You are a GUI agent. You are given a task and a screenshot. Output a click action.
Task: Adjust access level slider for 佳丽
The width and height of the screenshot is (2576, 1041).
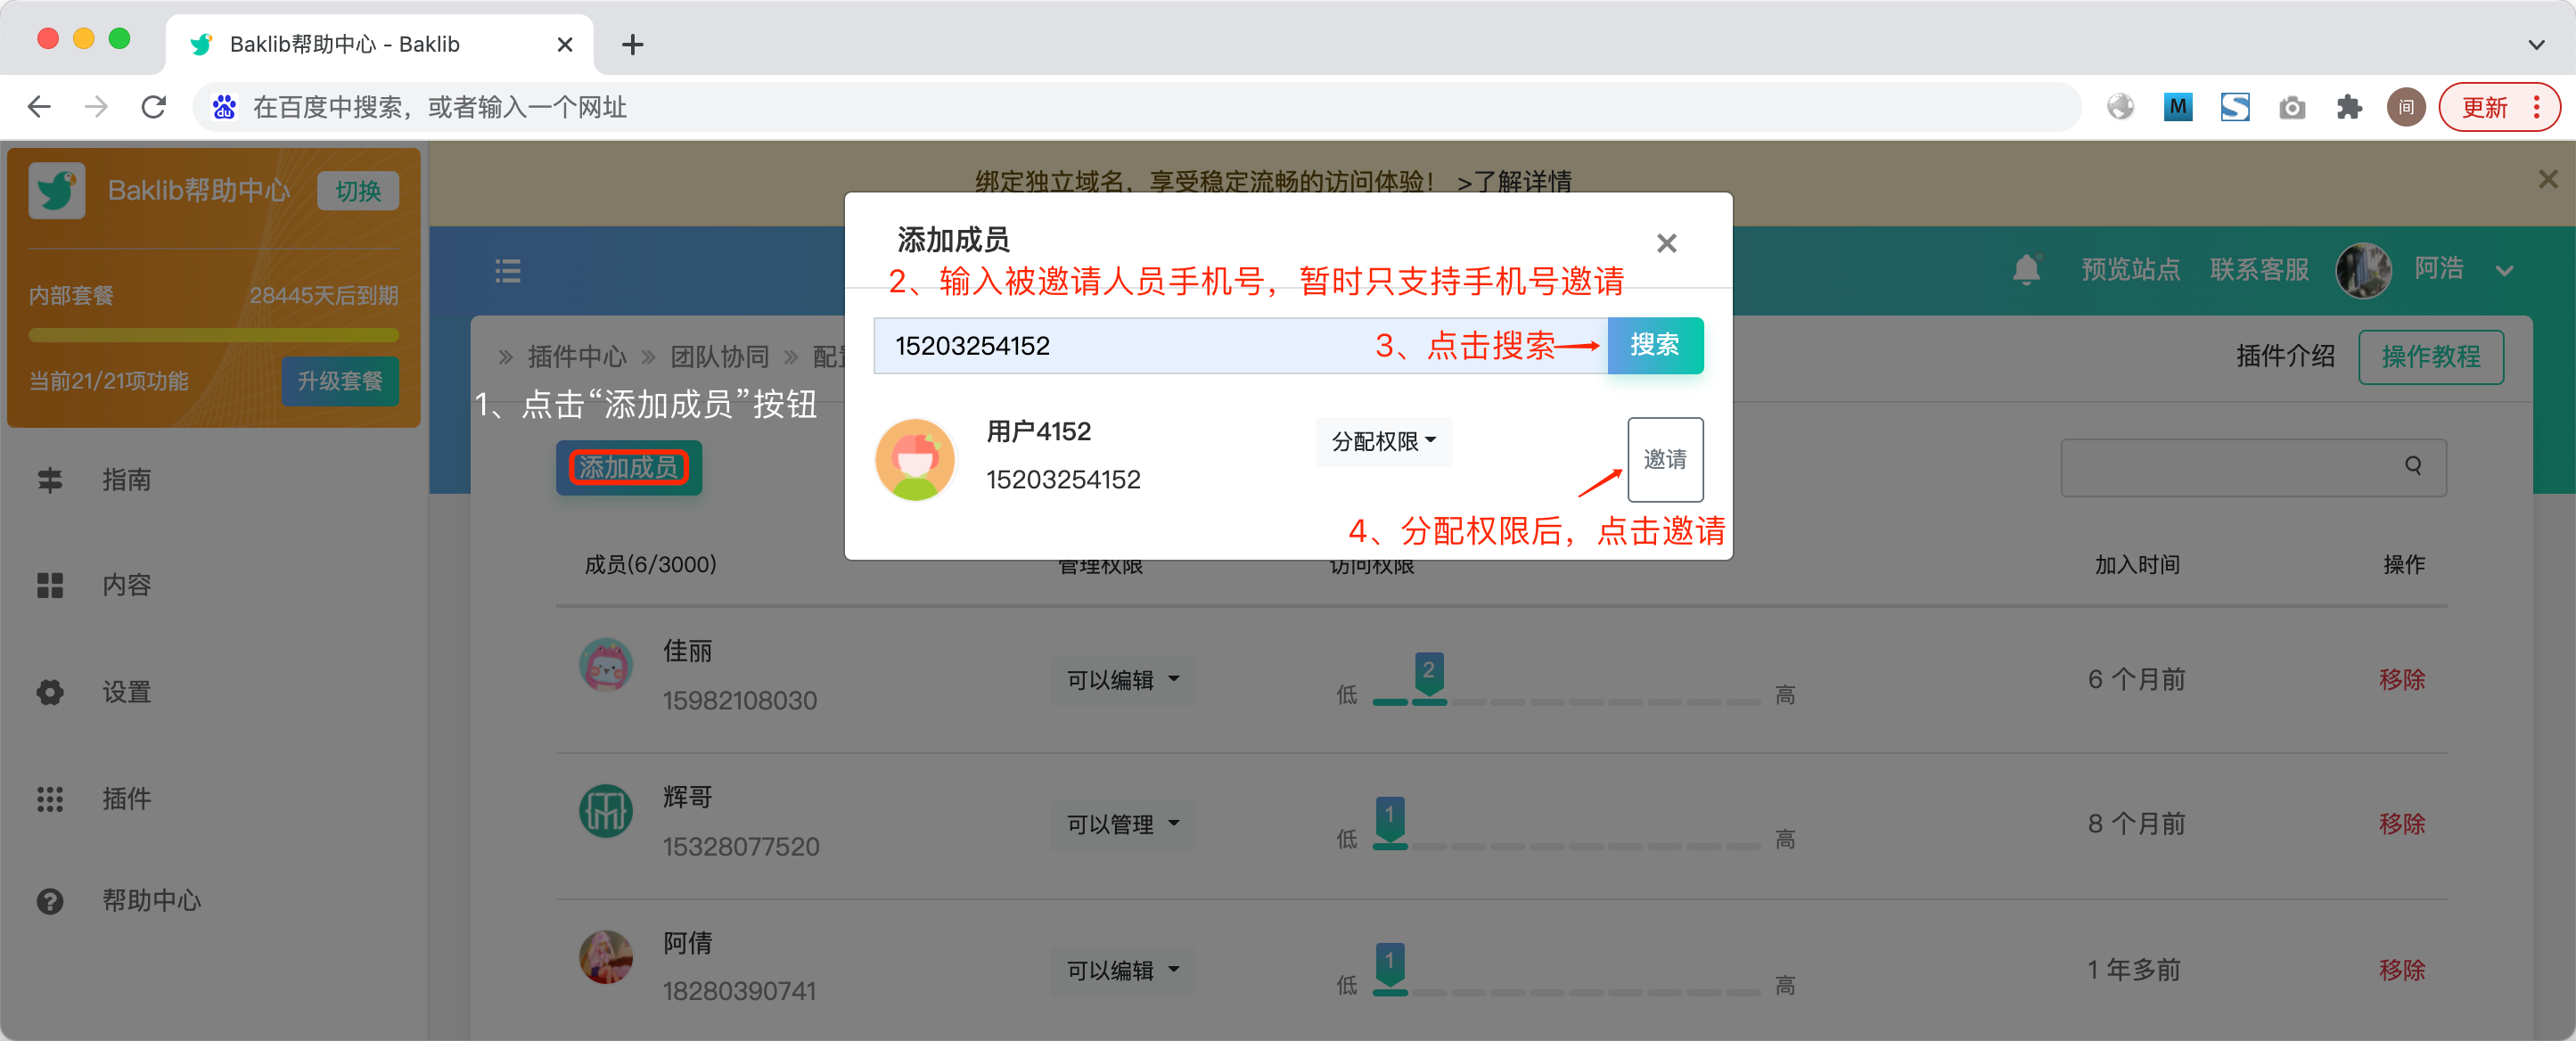point(1565,701)
